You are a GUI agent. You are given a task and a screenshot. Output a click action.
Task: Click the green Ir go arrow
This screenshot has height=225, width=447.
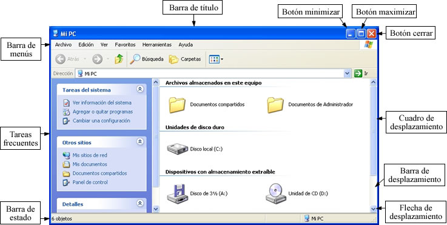[x=358, y=73]
